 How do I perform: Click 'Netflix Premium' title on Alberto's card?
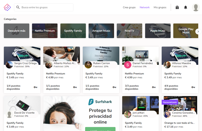(x=55, y=74)
